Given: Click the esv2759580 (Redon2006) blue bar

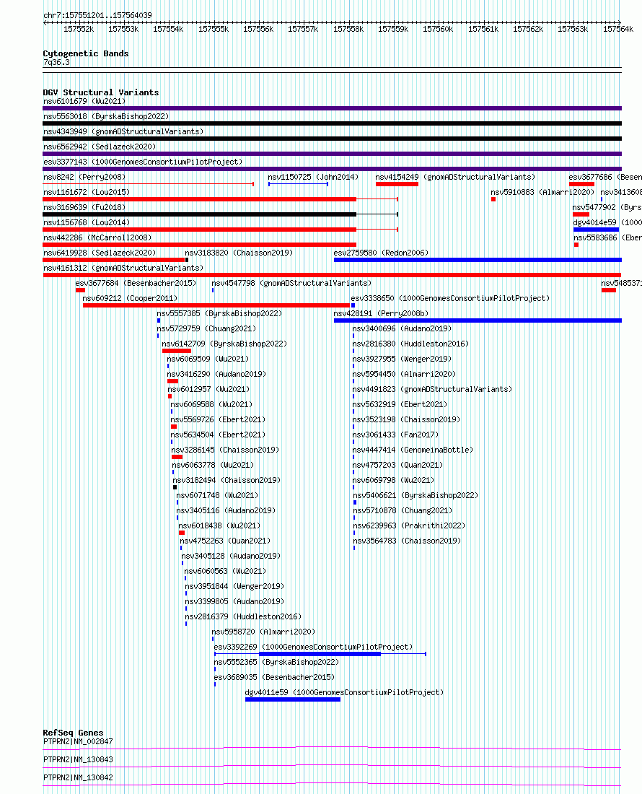Looking at the screenshot, I should (478, 261).
